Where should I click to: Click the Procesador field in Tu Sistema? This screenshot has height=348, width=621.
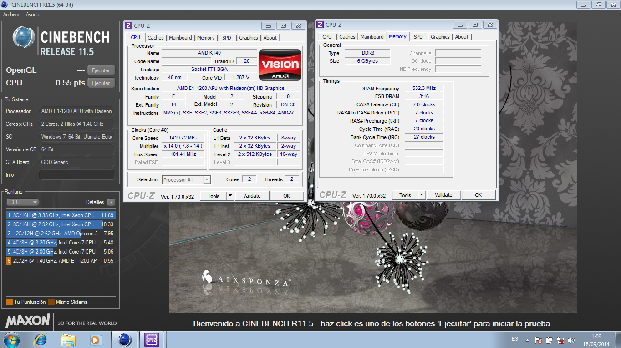pos(76,111)
